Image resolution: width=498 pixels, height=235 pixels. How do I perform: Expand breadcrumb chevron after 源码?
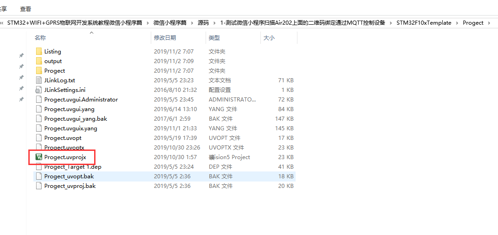214,22
